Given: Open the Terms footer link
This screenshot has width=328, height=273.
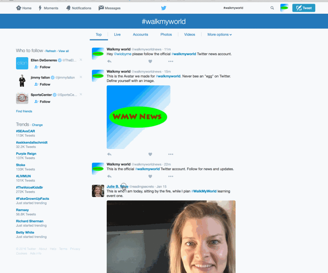Looking at the screenshot, I should click(x=63, y=249).
